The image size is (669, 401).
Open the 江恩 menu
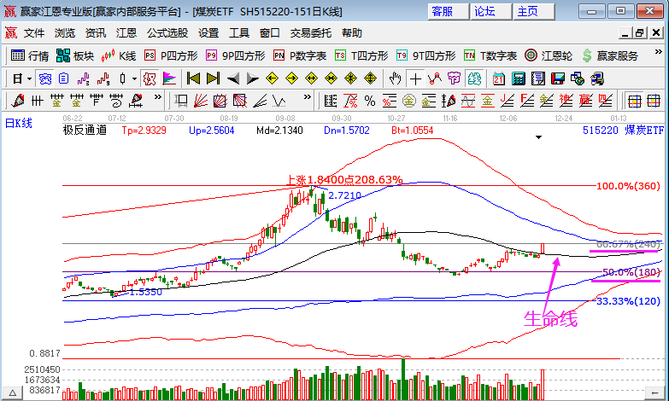click(x=126, y=32)
